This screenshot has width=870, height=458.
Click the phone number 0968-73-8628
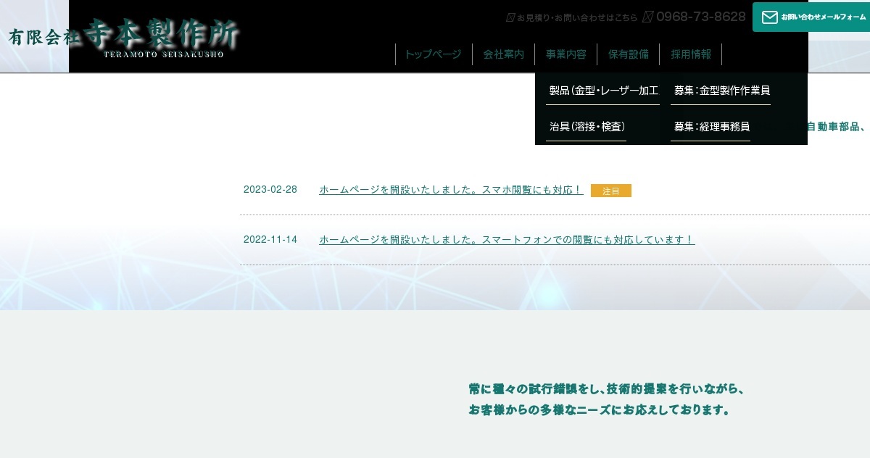tap(700, 17)
